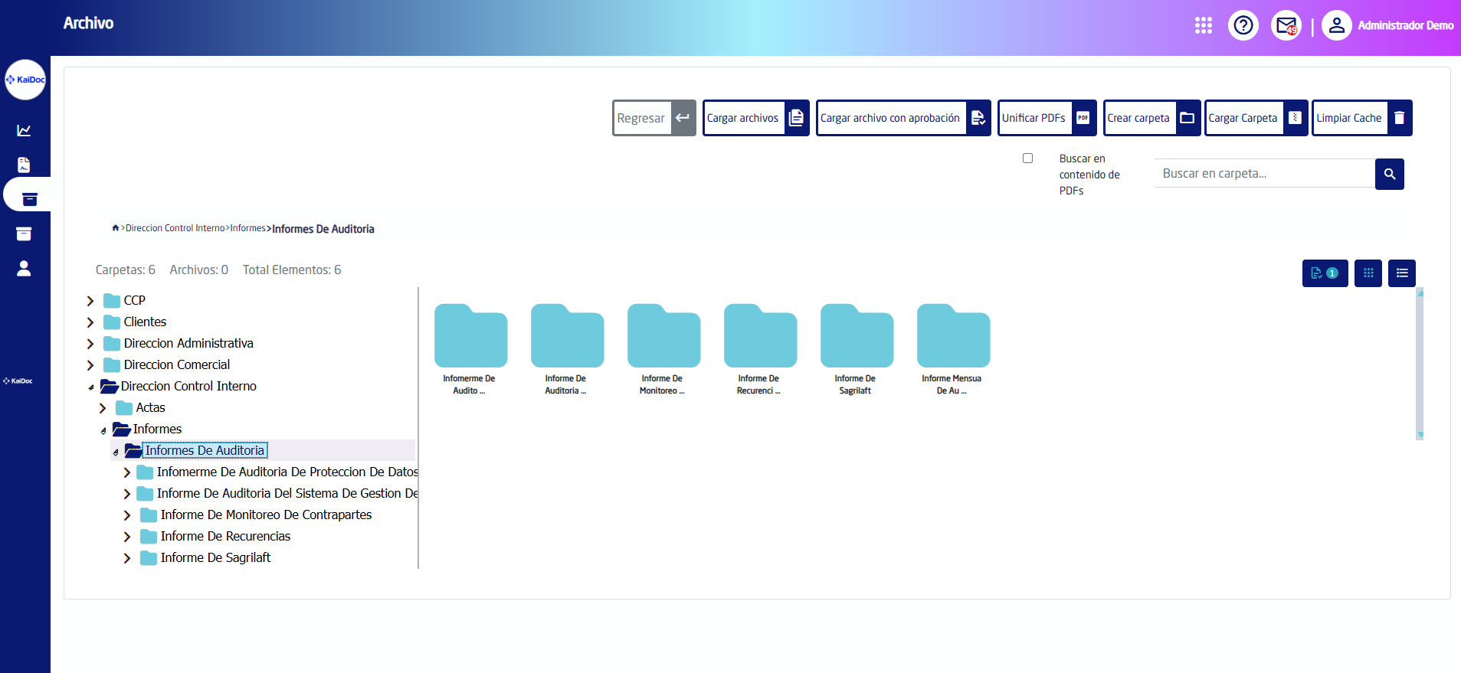Open the user profile icon in sidebar
Screen dimensions: 1461x673
[25, 268]
